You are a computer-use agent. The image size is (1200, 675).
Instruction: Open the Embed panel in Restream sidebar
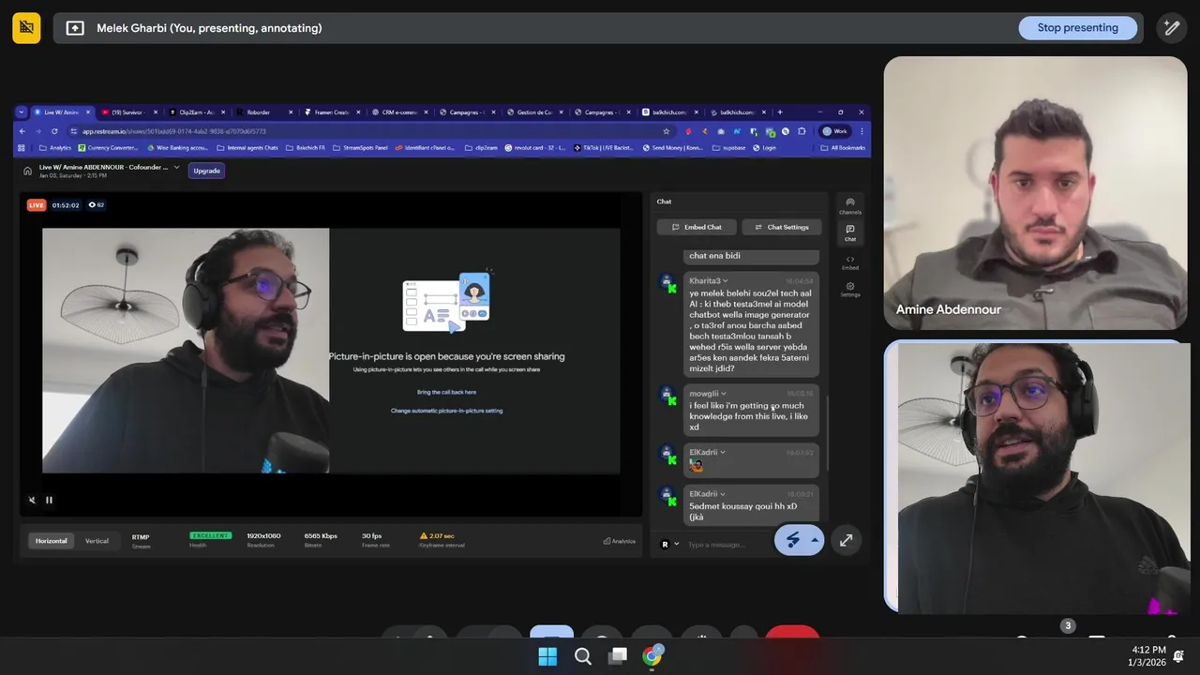pyautogui.click(x=849, y=262)
